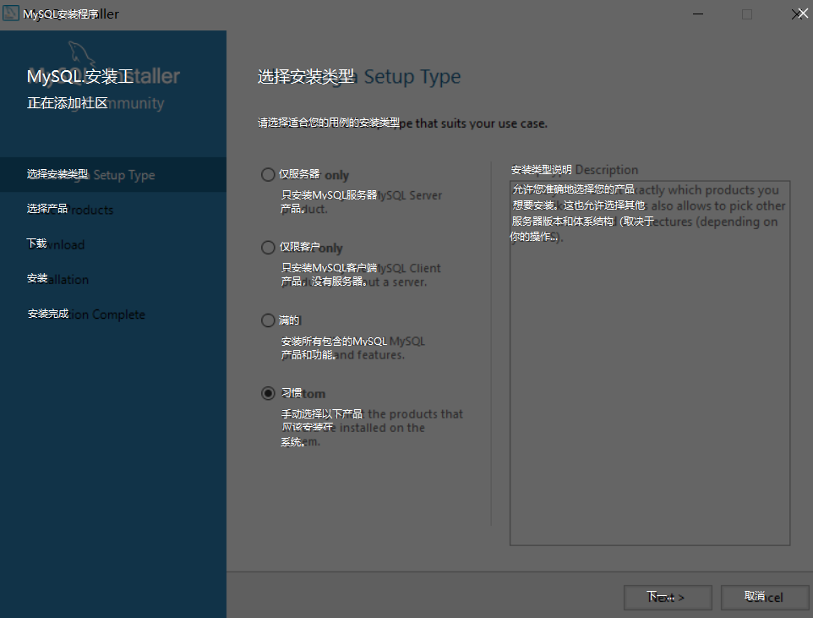813x618 pixels.
Task: Open the 选择安装类型 Setup Type step in sidebar
Action: [x=113, y=175]
